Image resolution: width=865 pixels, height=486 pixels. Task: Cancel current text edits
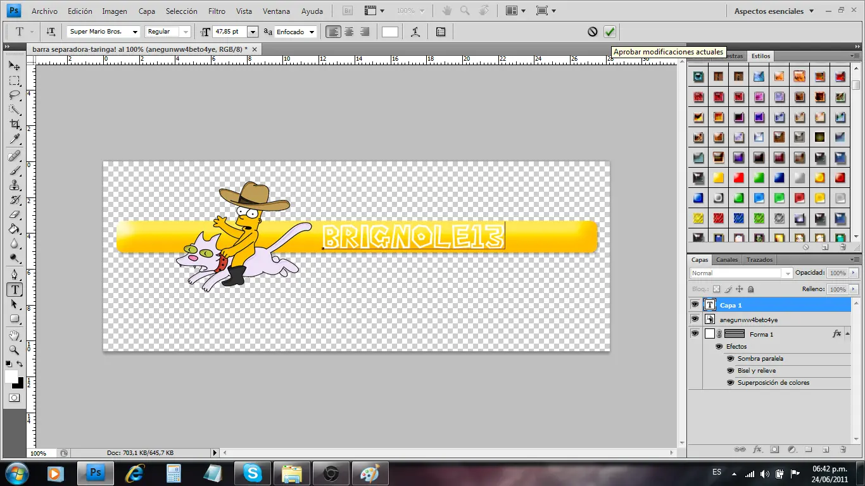(593, 32)
